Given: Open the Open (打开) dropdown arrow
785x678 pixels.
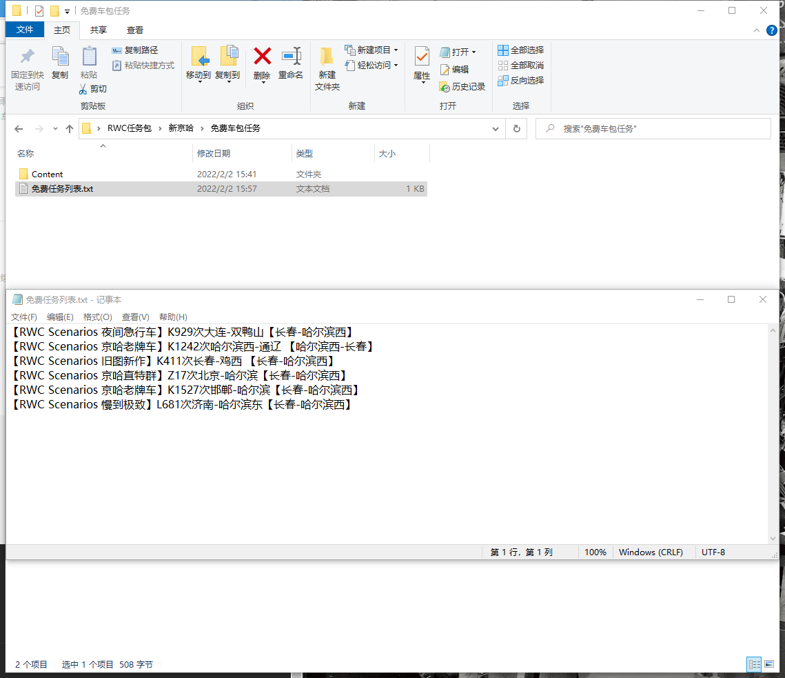Looking at the screenshot, I should point(473,52).
